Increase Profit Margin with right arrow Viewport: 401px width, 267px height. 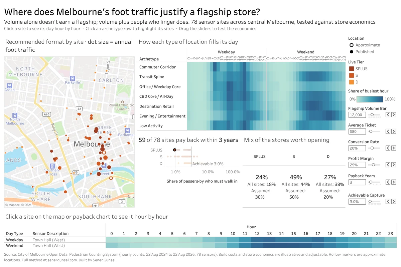(394, 165)
